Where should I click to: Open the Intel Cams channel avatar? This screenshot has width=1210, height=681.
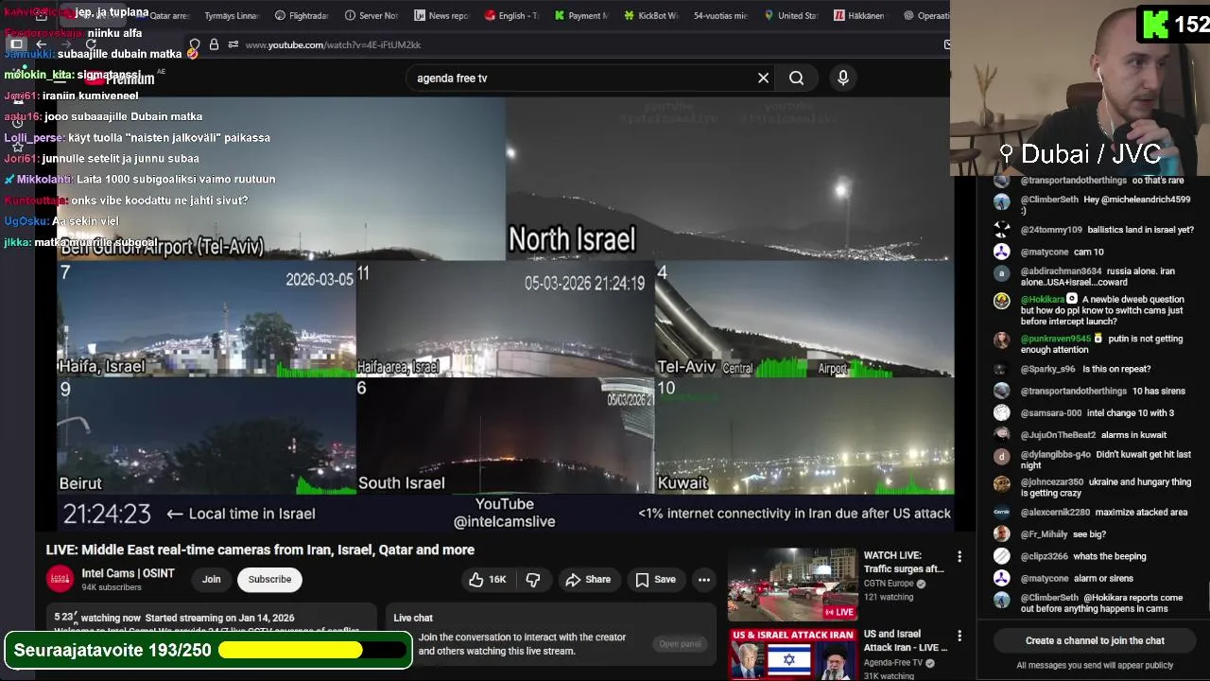coord(60,579)
